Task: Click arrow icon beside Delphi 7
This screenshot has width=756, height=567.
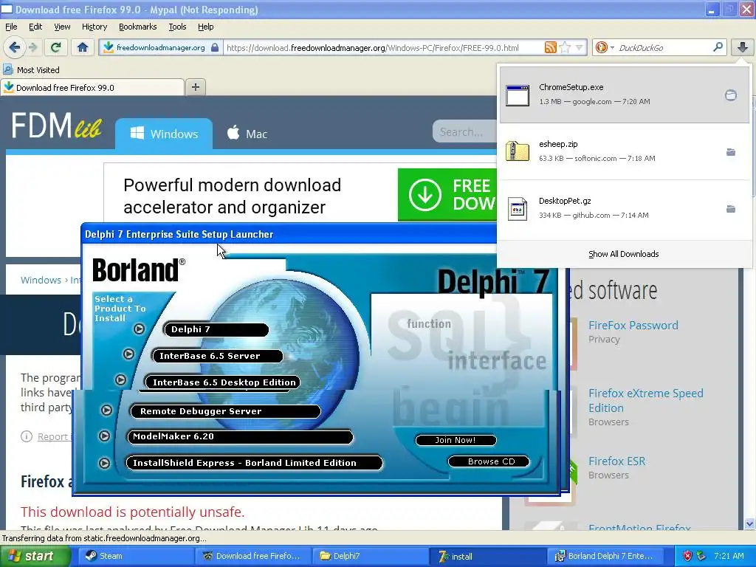Action: (x=139, y=329)
